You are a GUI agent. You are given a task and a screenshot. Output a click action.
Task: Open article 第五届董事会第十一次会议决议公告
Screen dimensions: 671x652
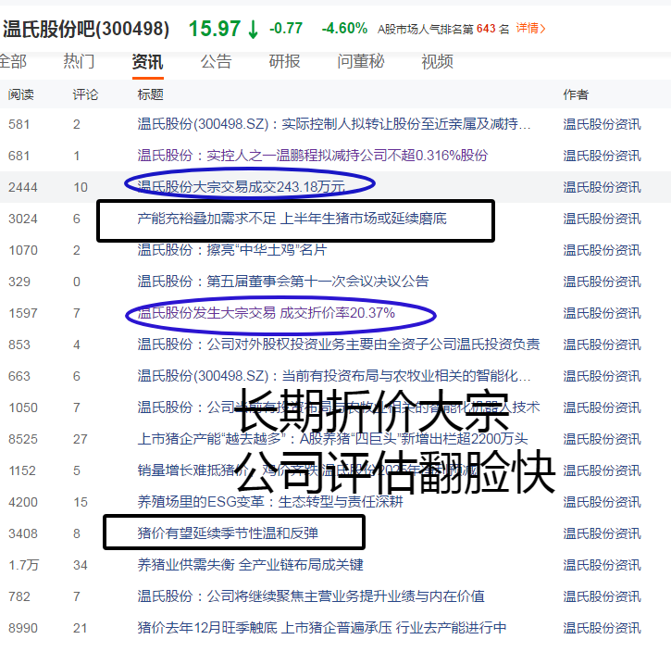click(283, 282)
